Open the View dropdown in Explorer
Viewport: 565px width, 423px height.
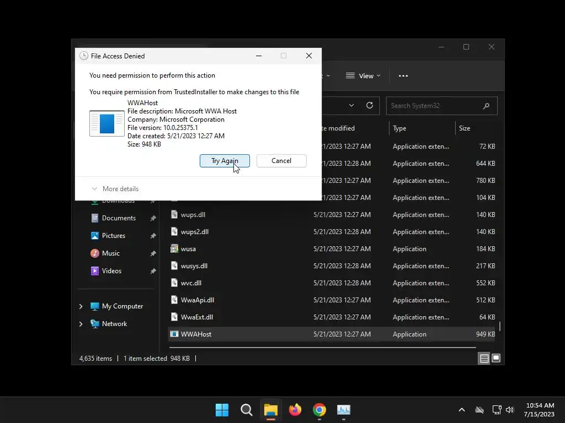[x=363, y=76]
